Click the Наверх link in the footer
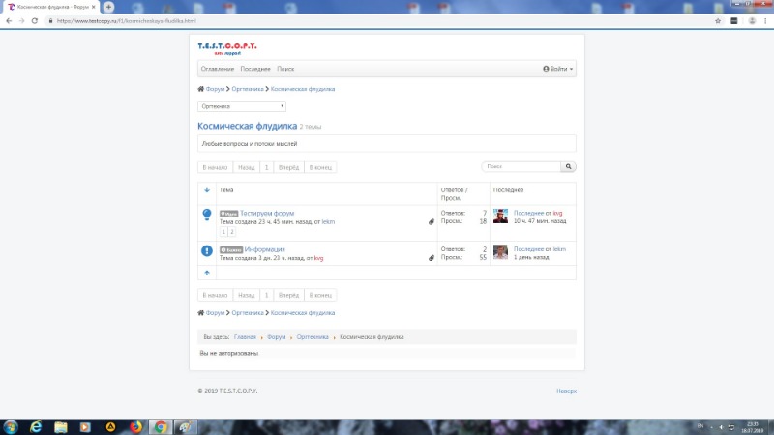This screenshot has height=435, width=774. [x=566, y=391]
